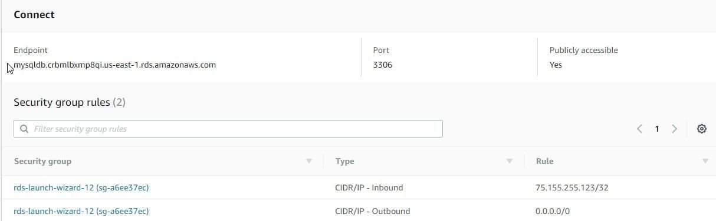Go to next page of security group rules
Screen dimensions: 716x221
tap(674, 129)
